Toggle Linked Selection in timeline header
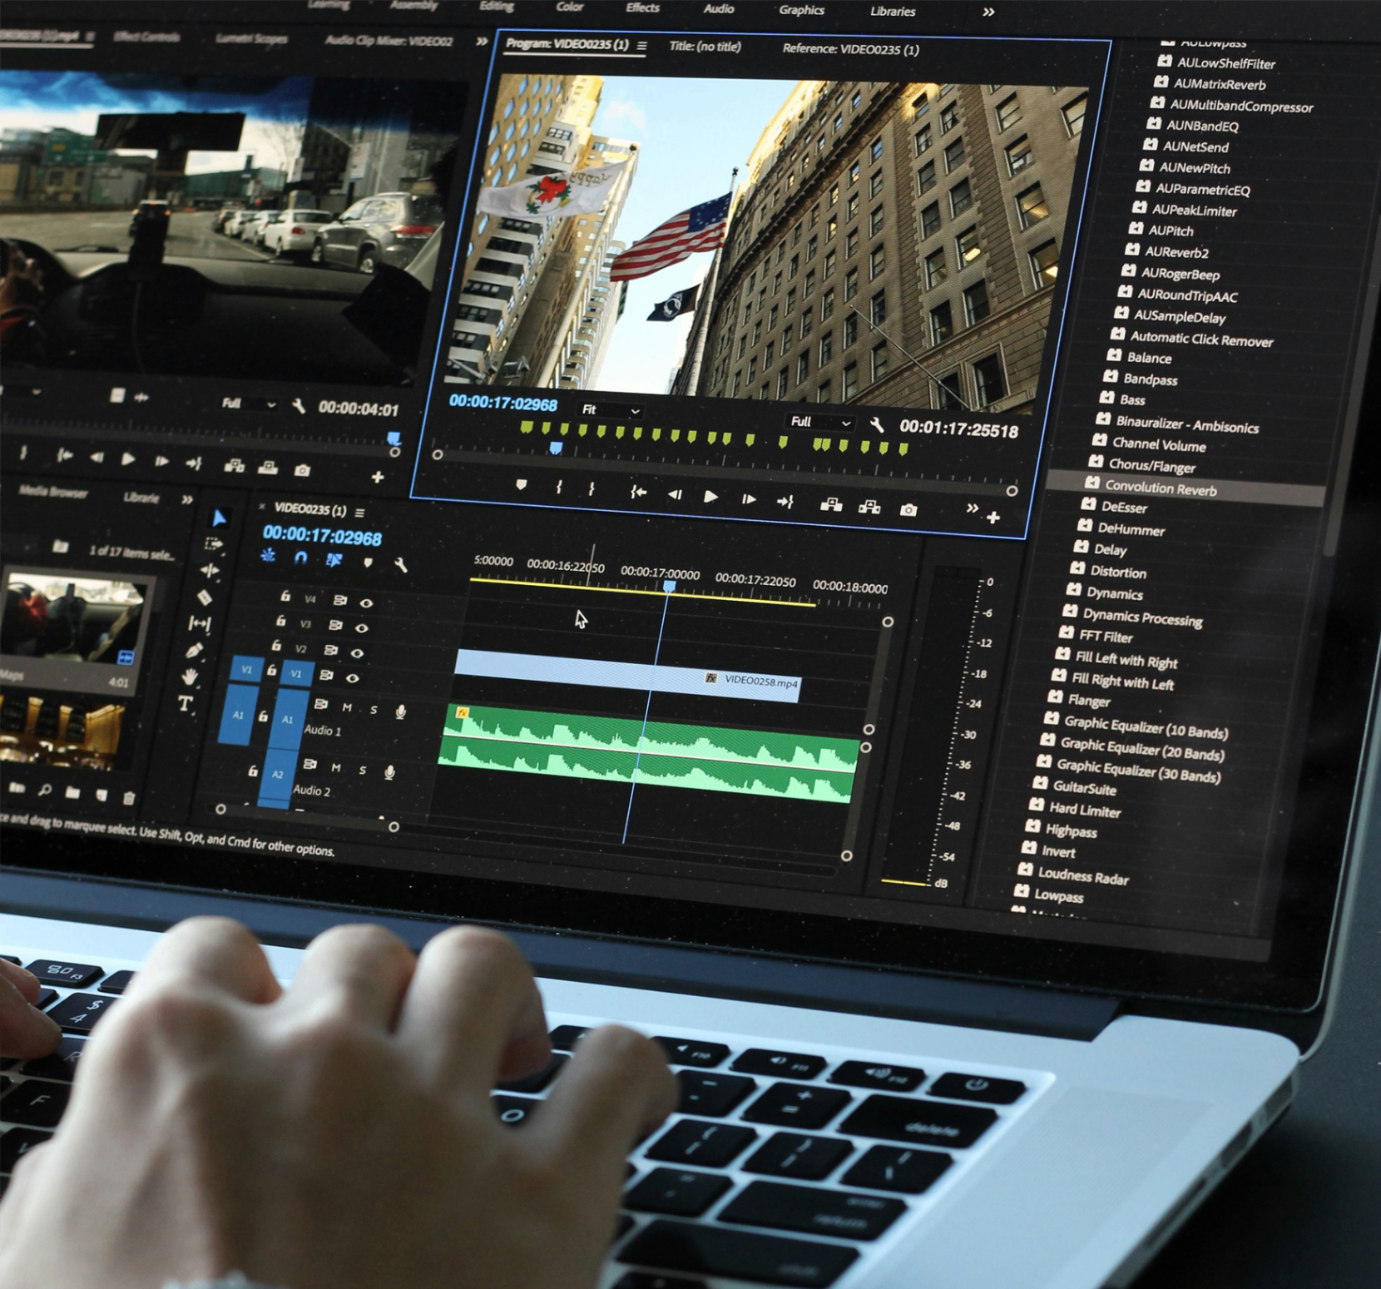Screen dimensions: 1381x1289 click(x=334, y=559)
